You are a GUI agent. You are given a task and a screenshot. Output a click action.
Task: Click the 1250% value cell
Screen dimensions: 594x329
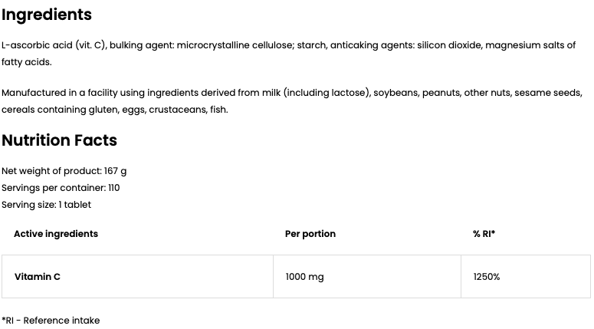point(486,277)
